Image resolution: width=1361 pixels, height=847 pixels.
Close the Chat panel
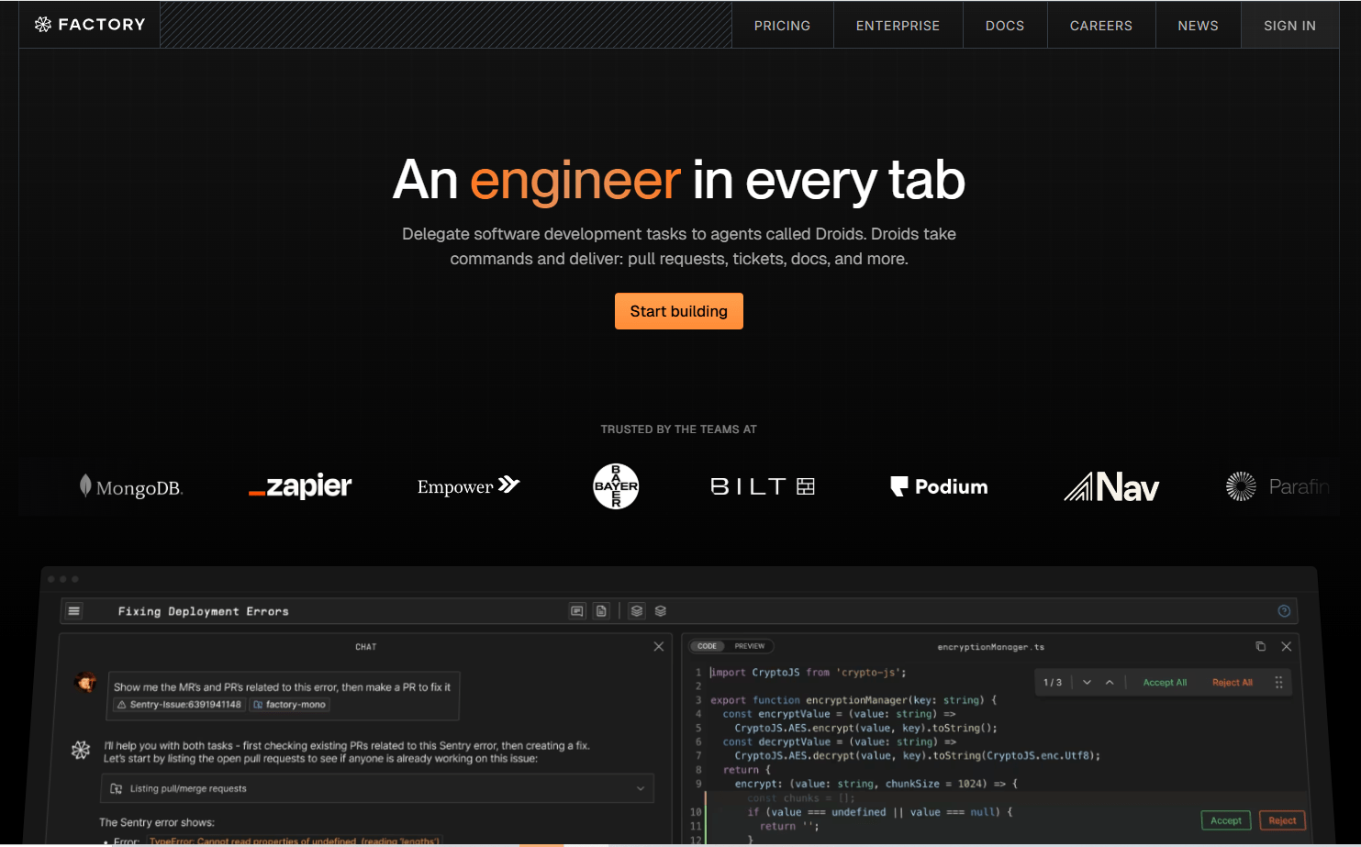(659, 647)
